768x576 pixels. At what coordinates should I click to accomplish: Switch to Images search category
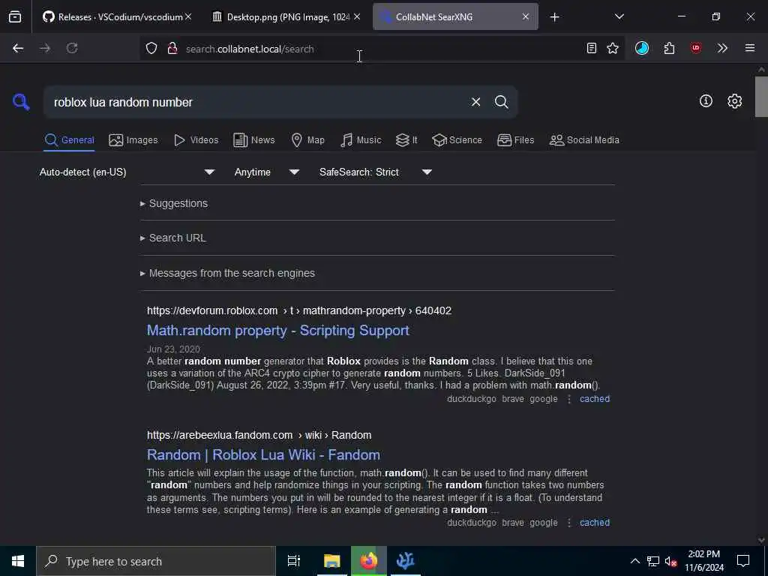click(x=133, y=140)
